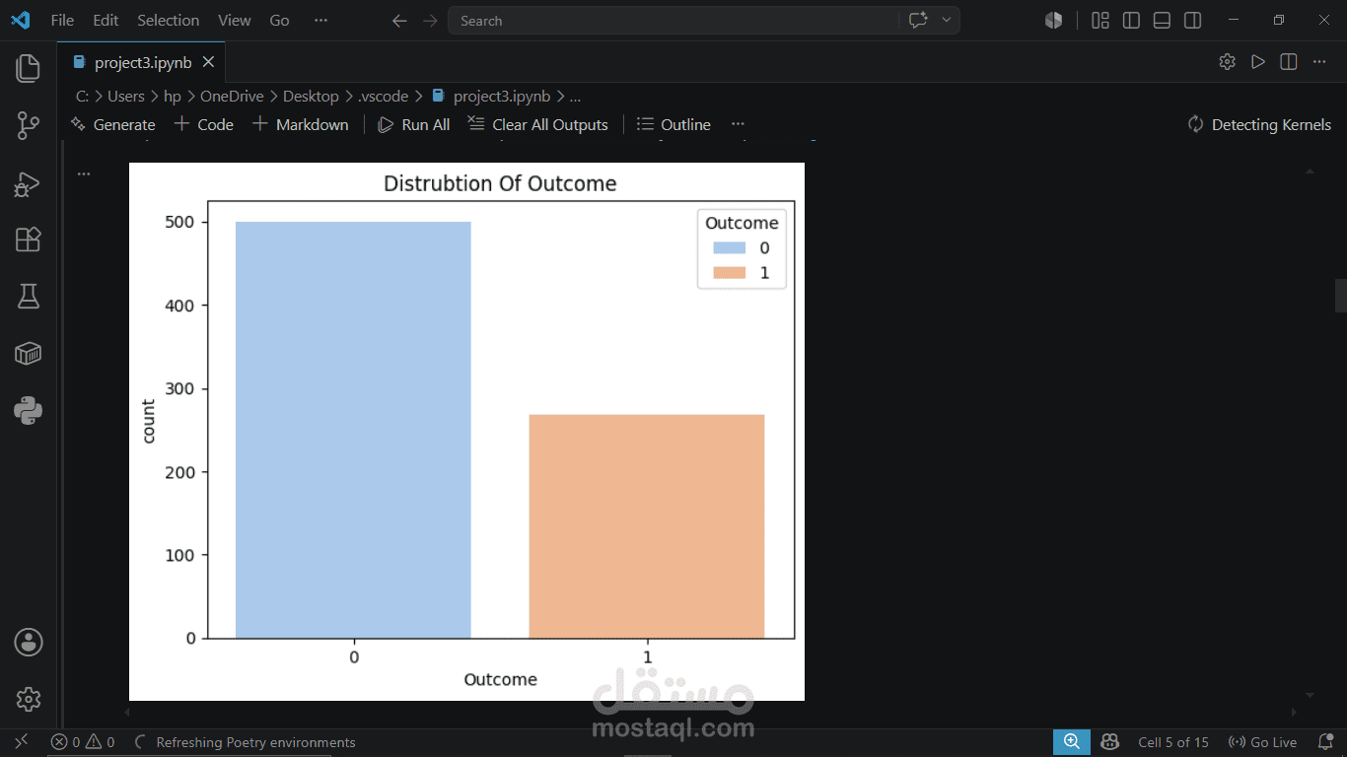Open the Go menu
This screenshot has height=757, width=1347.
point(280,20)
